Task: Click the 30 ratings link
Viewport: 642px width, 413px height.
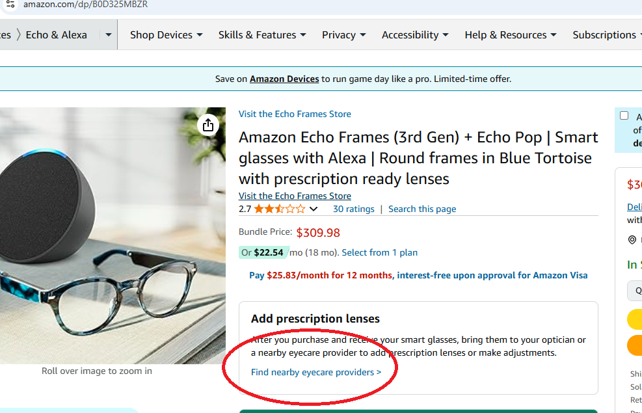Action: tap(354, 209)
